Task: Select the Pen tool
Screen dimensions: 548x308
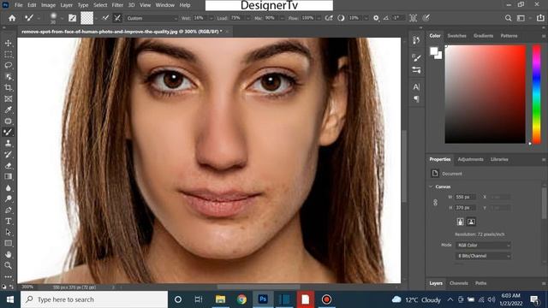Action: tap(8, 210)
